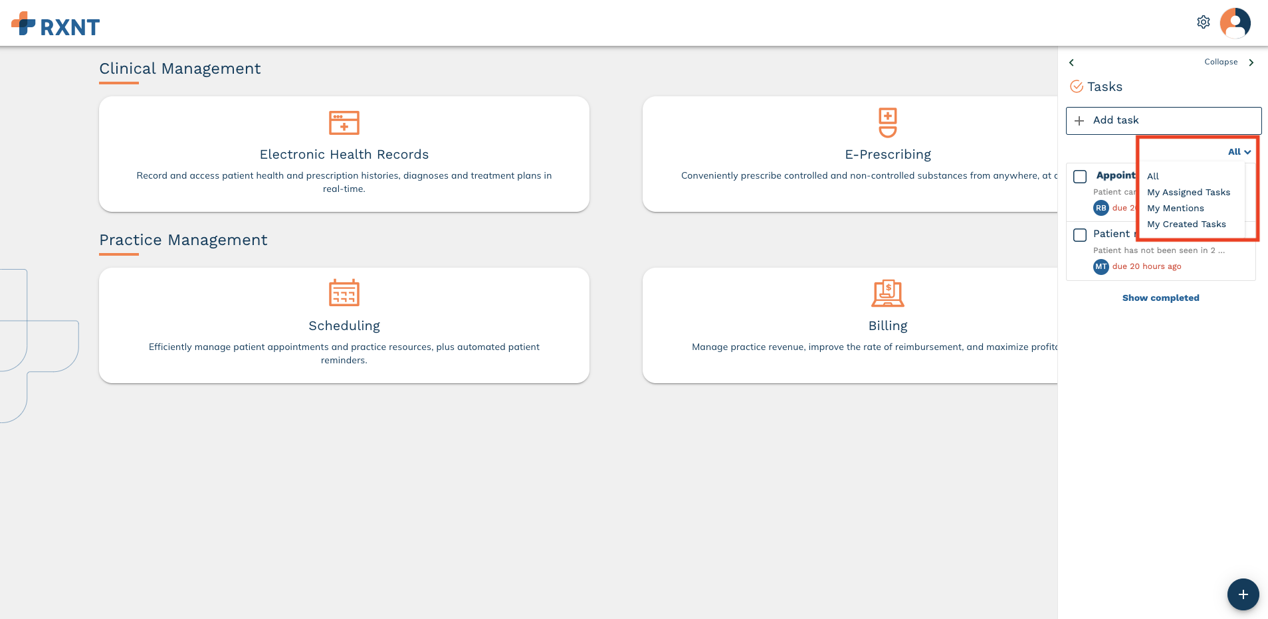Image resolution: width=1268 pixels, height=619 pixels.
Task: Click Practice Management heading
Action: tap(183, 240)
